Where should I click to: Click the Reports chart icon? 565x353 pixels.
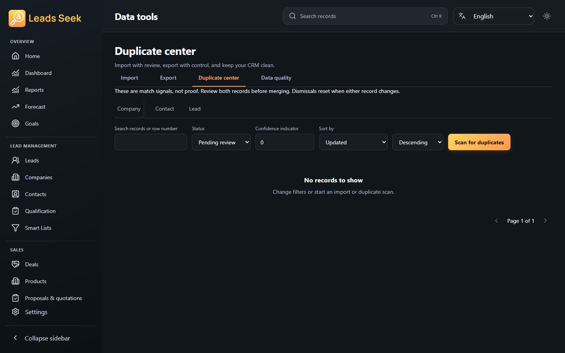tap(15, 90)
